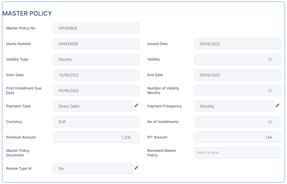Click the No of Installments field
Viewport: 287px width, 184px height.
point(237,122)
